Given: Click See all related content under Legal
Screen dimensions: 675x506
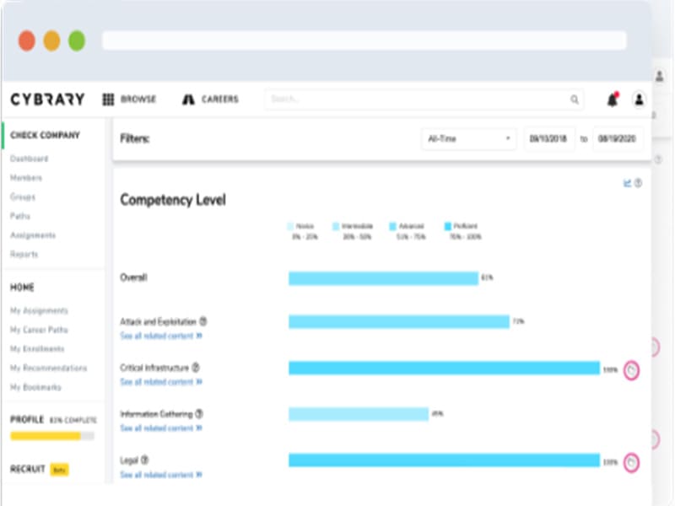Looking at the screenshot, I should [x=160, y=475].
